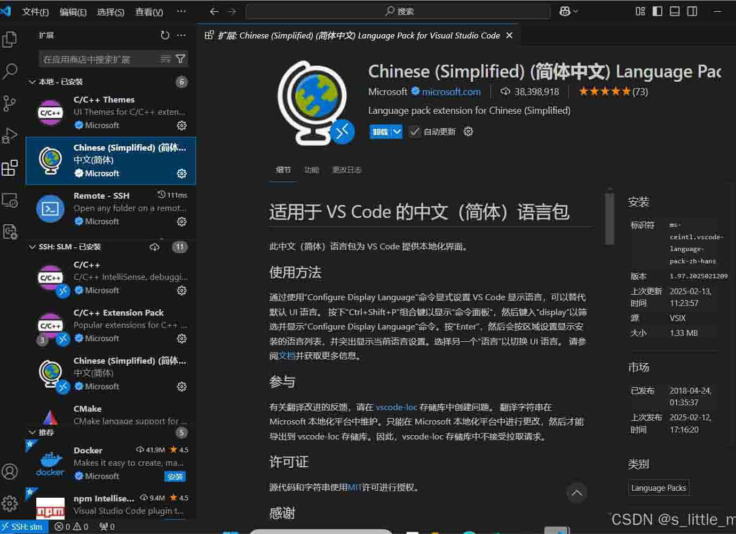Click the filter extensions funnel icon

click(180, 59)
